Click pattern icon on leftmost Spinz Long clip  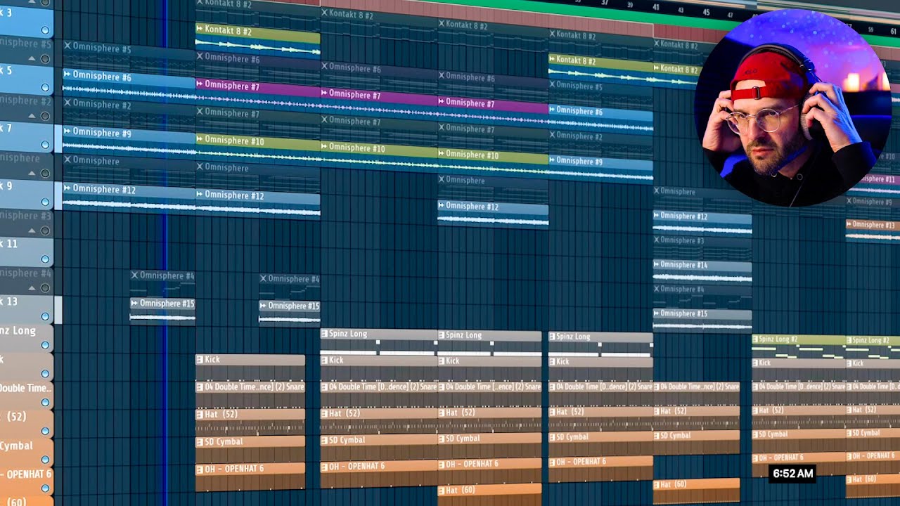pyautogui.click(x=325, y=334)
